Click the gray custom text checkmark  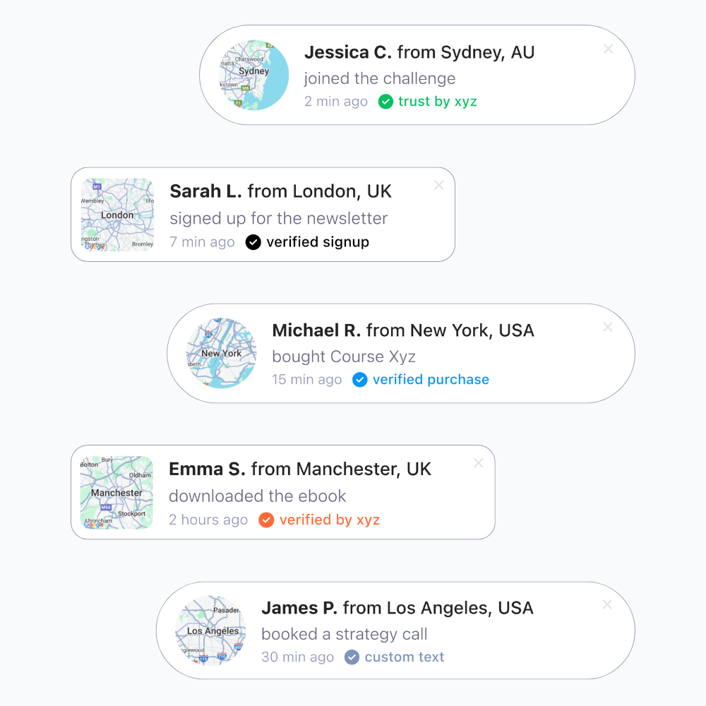click(352, 657)
